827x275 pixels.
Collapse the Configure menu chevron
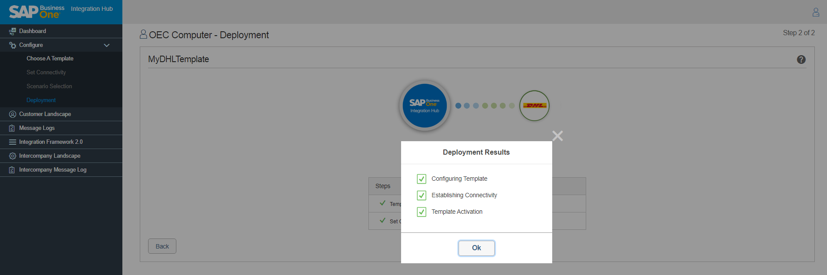click(107, 45)
